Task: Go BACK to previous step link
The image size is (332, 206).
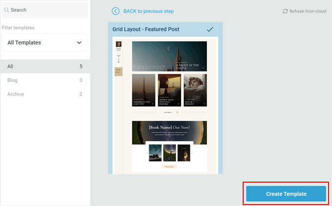Action: coord(148,11)
